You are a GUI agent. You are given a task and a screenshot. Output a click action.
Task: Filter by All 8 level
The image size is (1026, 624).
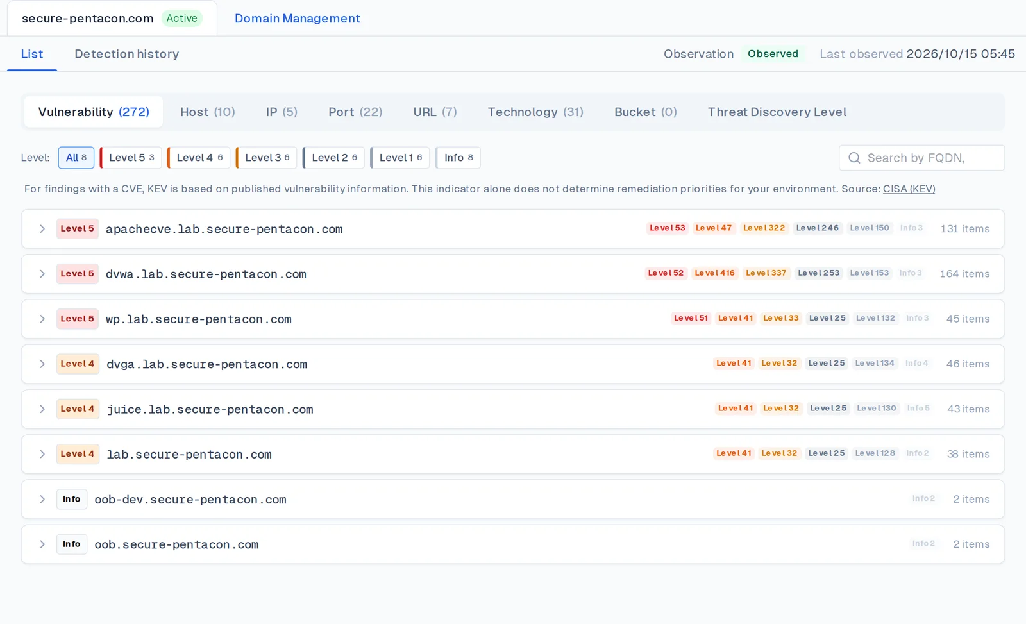click(76, 158)
